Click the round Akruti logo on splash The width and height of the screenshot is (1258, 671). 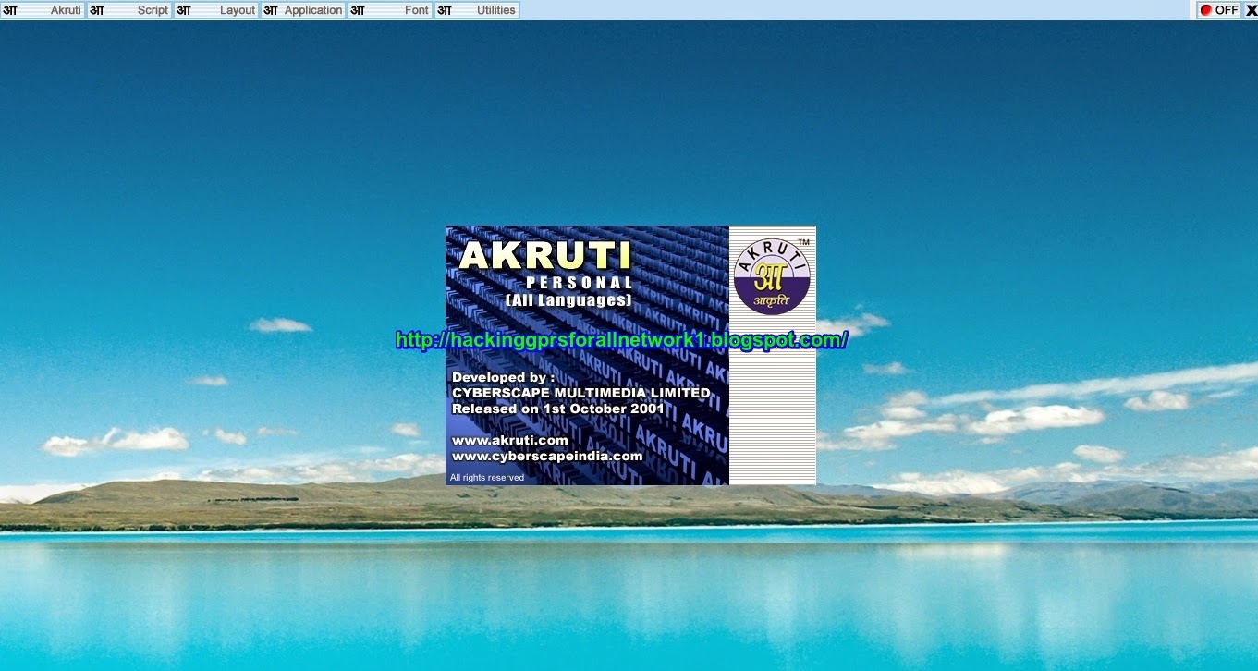[772, 276]
